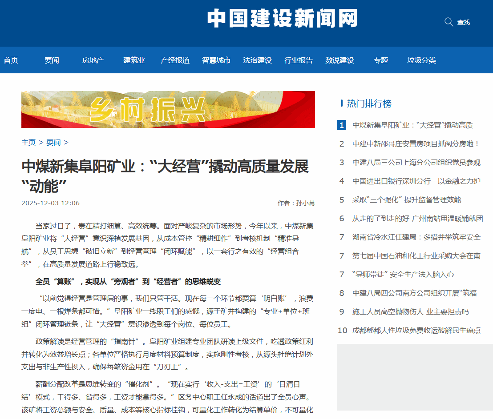Go to the 垃圾分类 section
493x419 pixels.
(421, 60)
